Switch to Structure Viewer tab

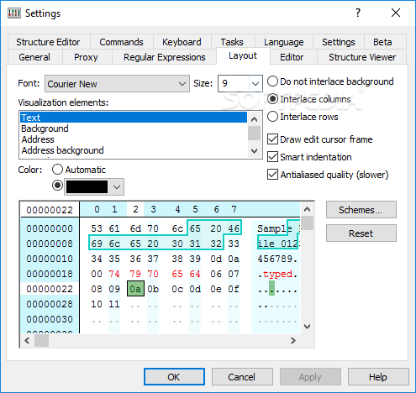pos(362,57)
